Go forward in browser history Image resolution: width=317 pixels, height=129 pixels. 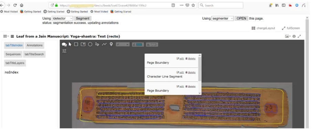9,5
